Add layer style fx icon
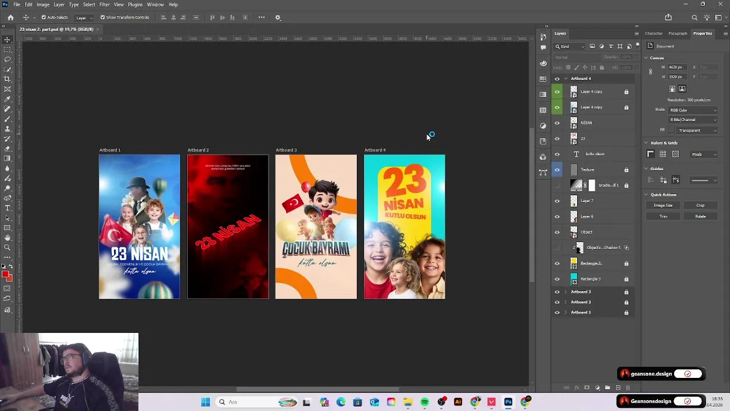This screenshot has width=730, height=411. point(577,388)
